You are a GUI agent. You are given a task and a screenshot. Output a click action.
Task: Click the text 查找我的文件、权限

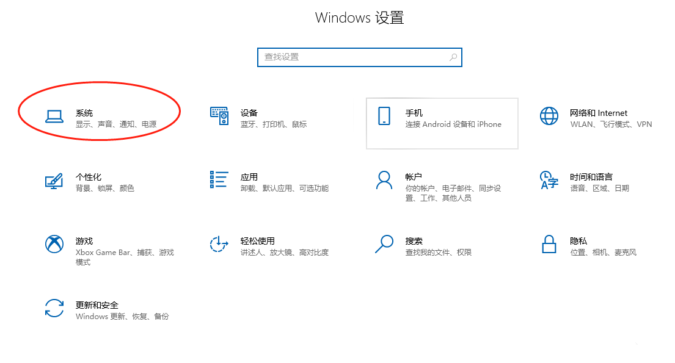[x=438, y=253]
